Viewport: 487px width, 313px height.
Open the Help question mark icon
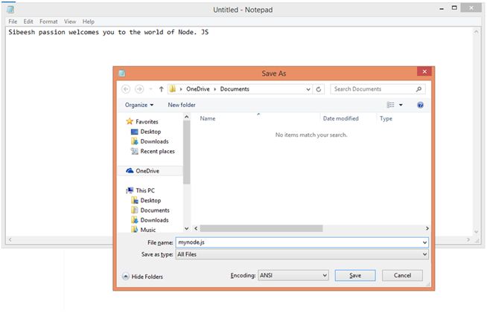click(x=420, y=105)
